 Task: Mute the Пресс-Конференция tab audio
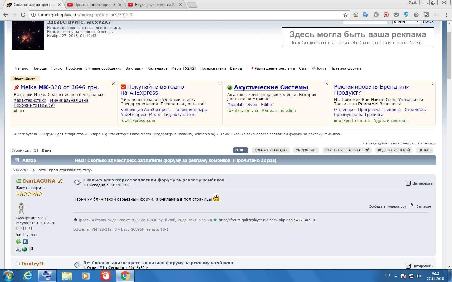115,5
